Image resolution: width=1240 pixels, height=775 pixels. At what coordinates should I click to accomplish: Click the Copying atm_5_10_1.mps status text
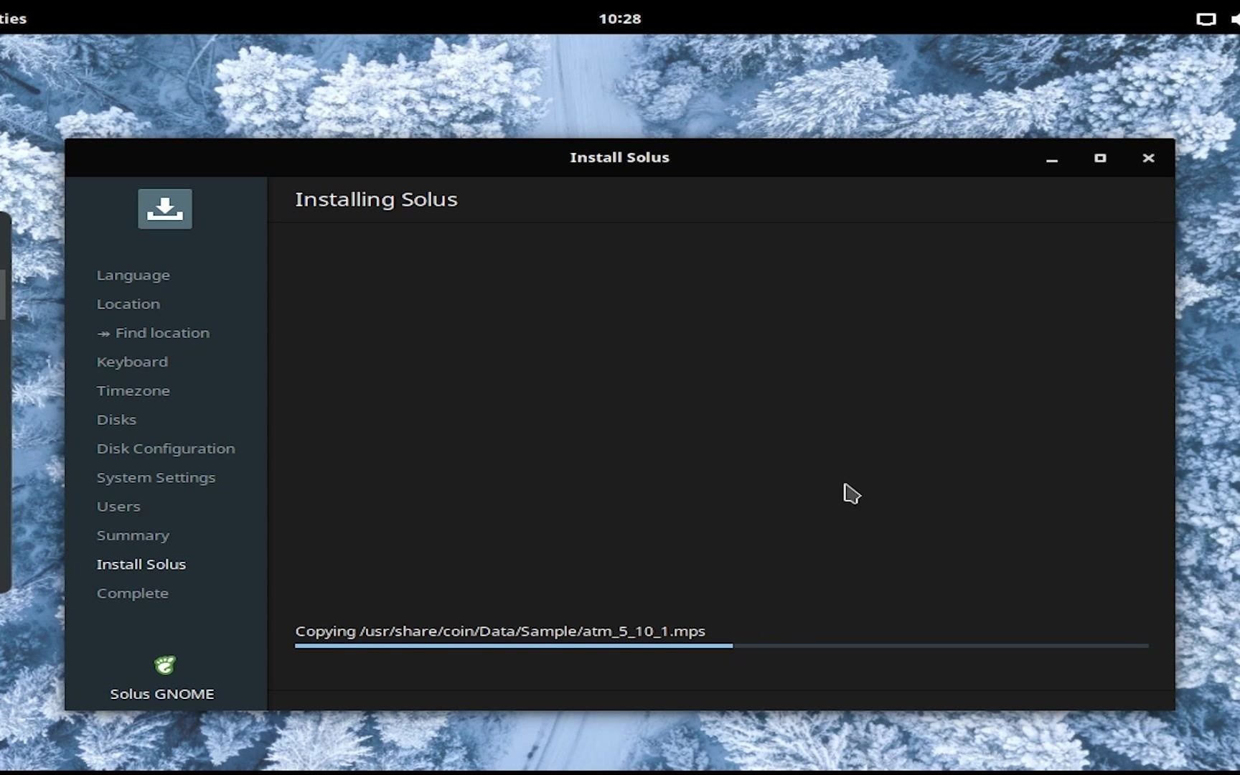[500, 631]
